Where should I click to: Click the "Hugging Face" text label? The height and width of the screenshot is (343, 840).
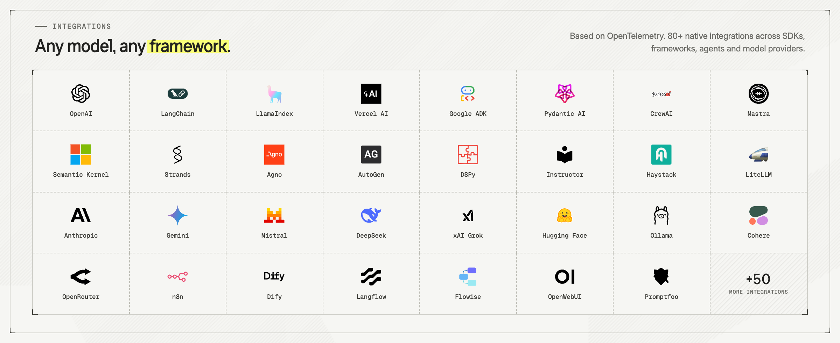[565, 236]
